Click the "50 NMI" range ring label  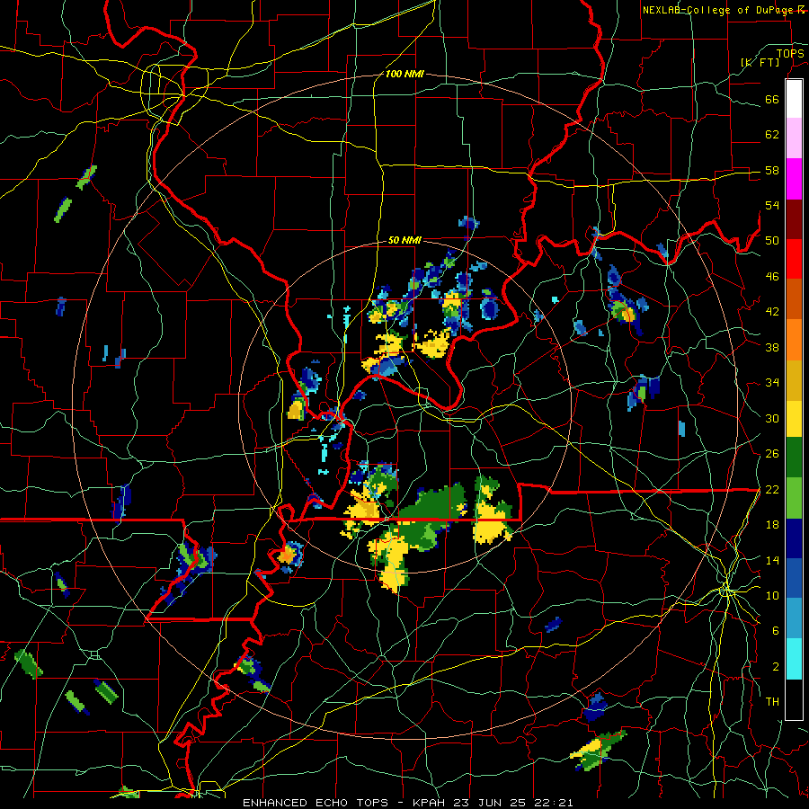pos(404,240)
